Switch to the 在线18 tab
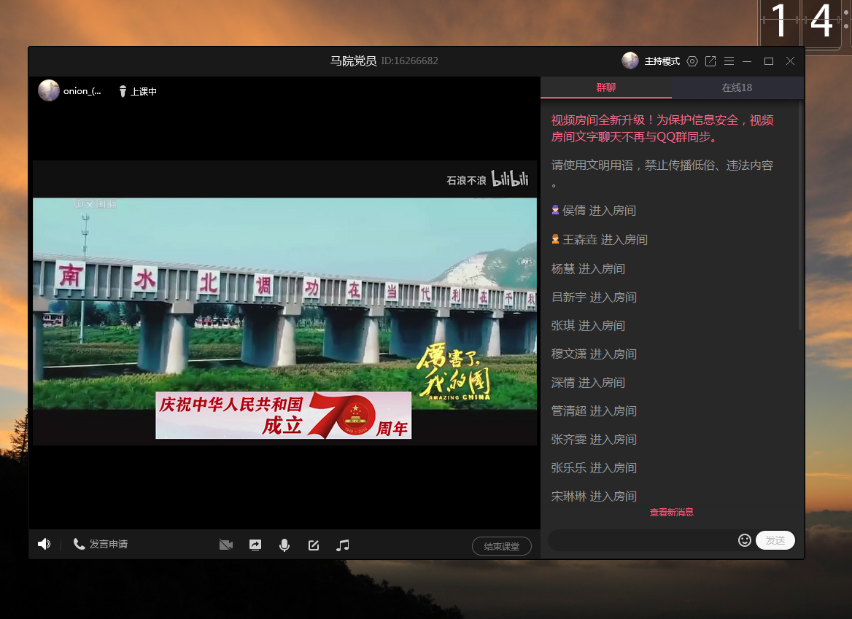The height and width of the screenshot is (619, 852). pyautogui.click(x=737, y=87)
